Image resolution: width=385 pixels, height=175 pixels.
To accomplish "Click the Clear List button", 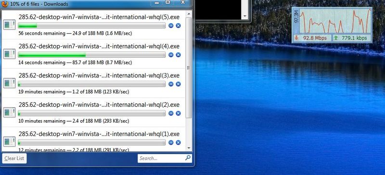I will tap(14, 158).
